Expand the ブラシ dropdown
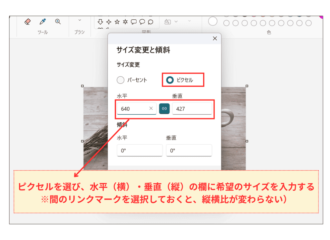The height and width of the screenshot is (240, 330). (80, 19)
